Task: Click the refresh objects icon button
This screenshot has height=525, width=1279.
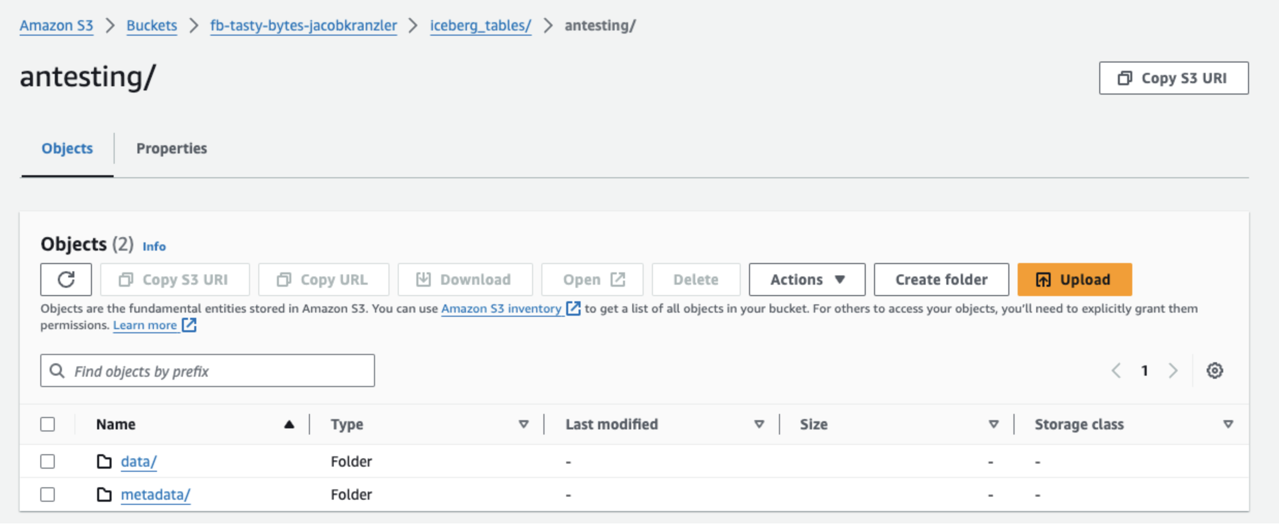Action: point(66,280)
